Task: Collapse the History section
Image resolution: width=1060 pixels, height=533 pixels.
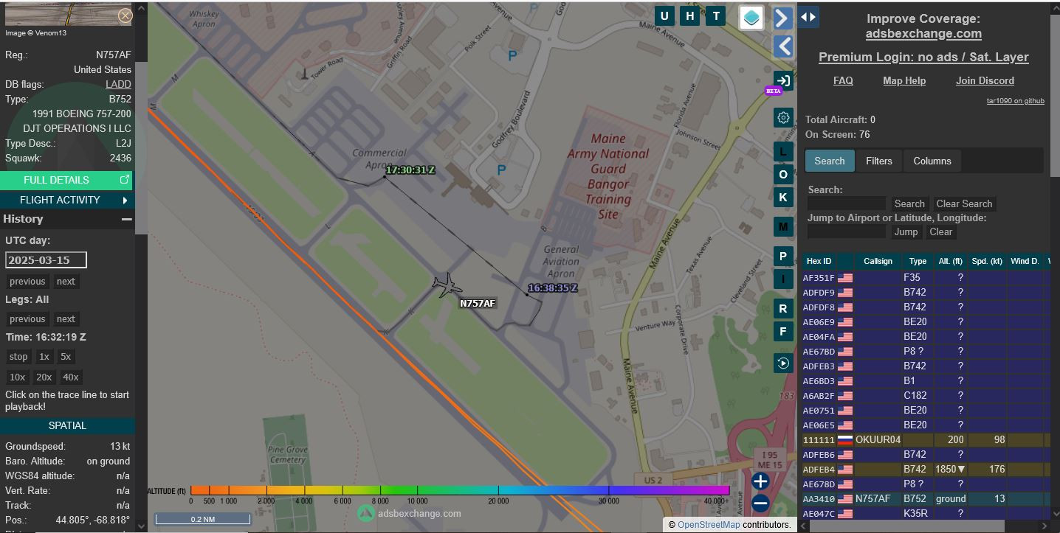Action: (126, 219)
